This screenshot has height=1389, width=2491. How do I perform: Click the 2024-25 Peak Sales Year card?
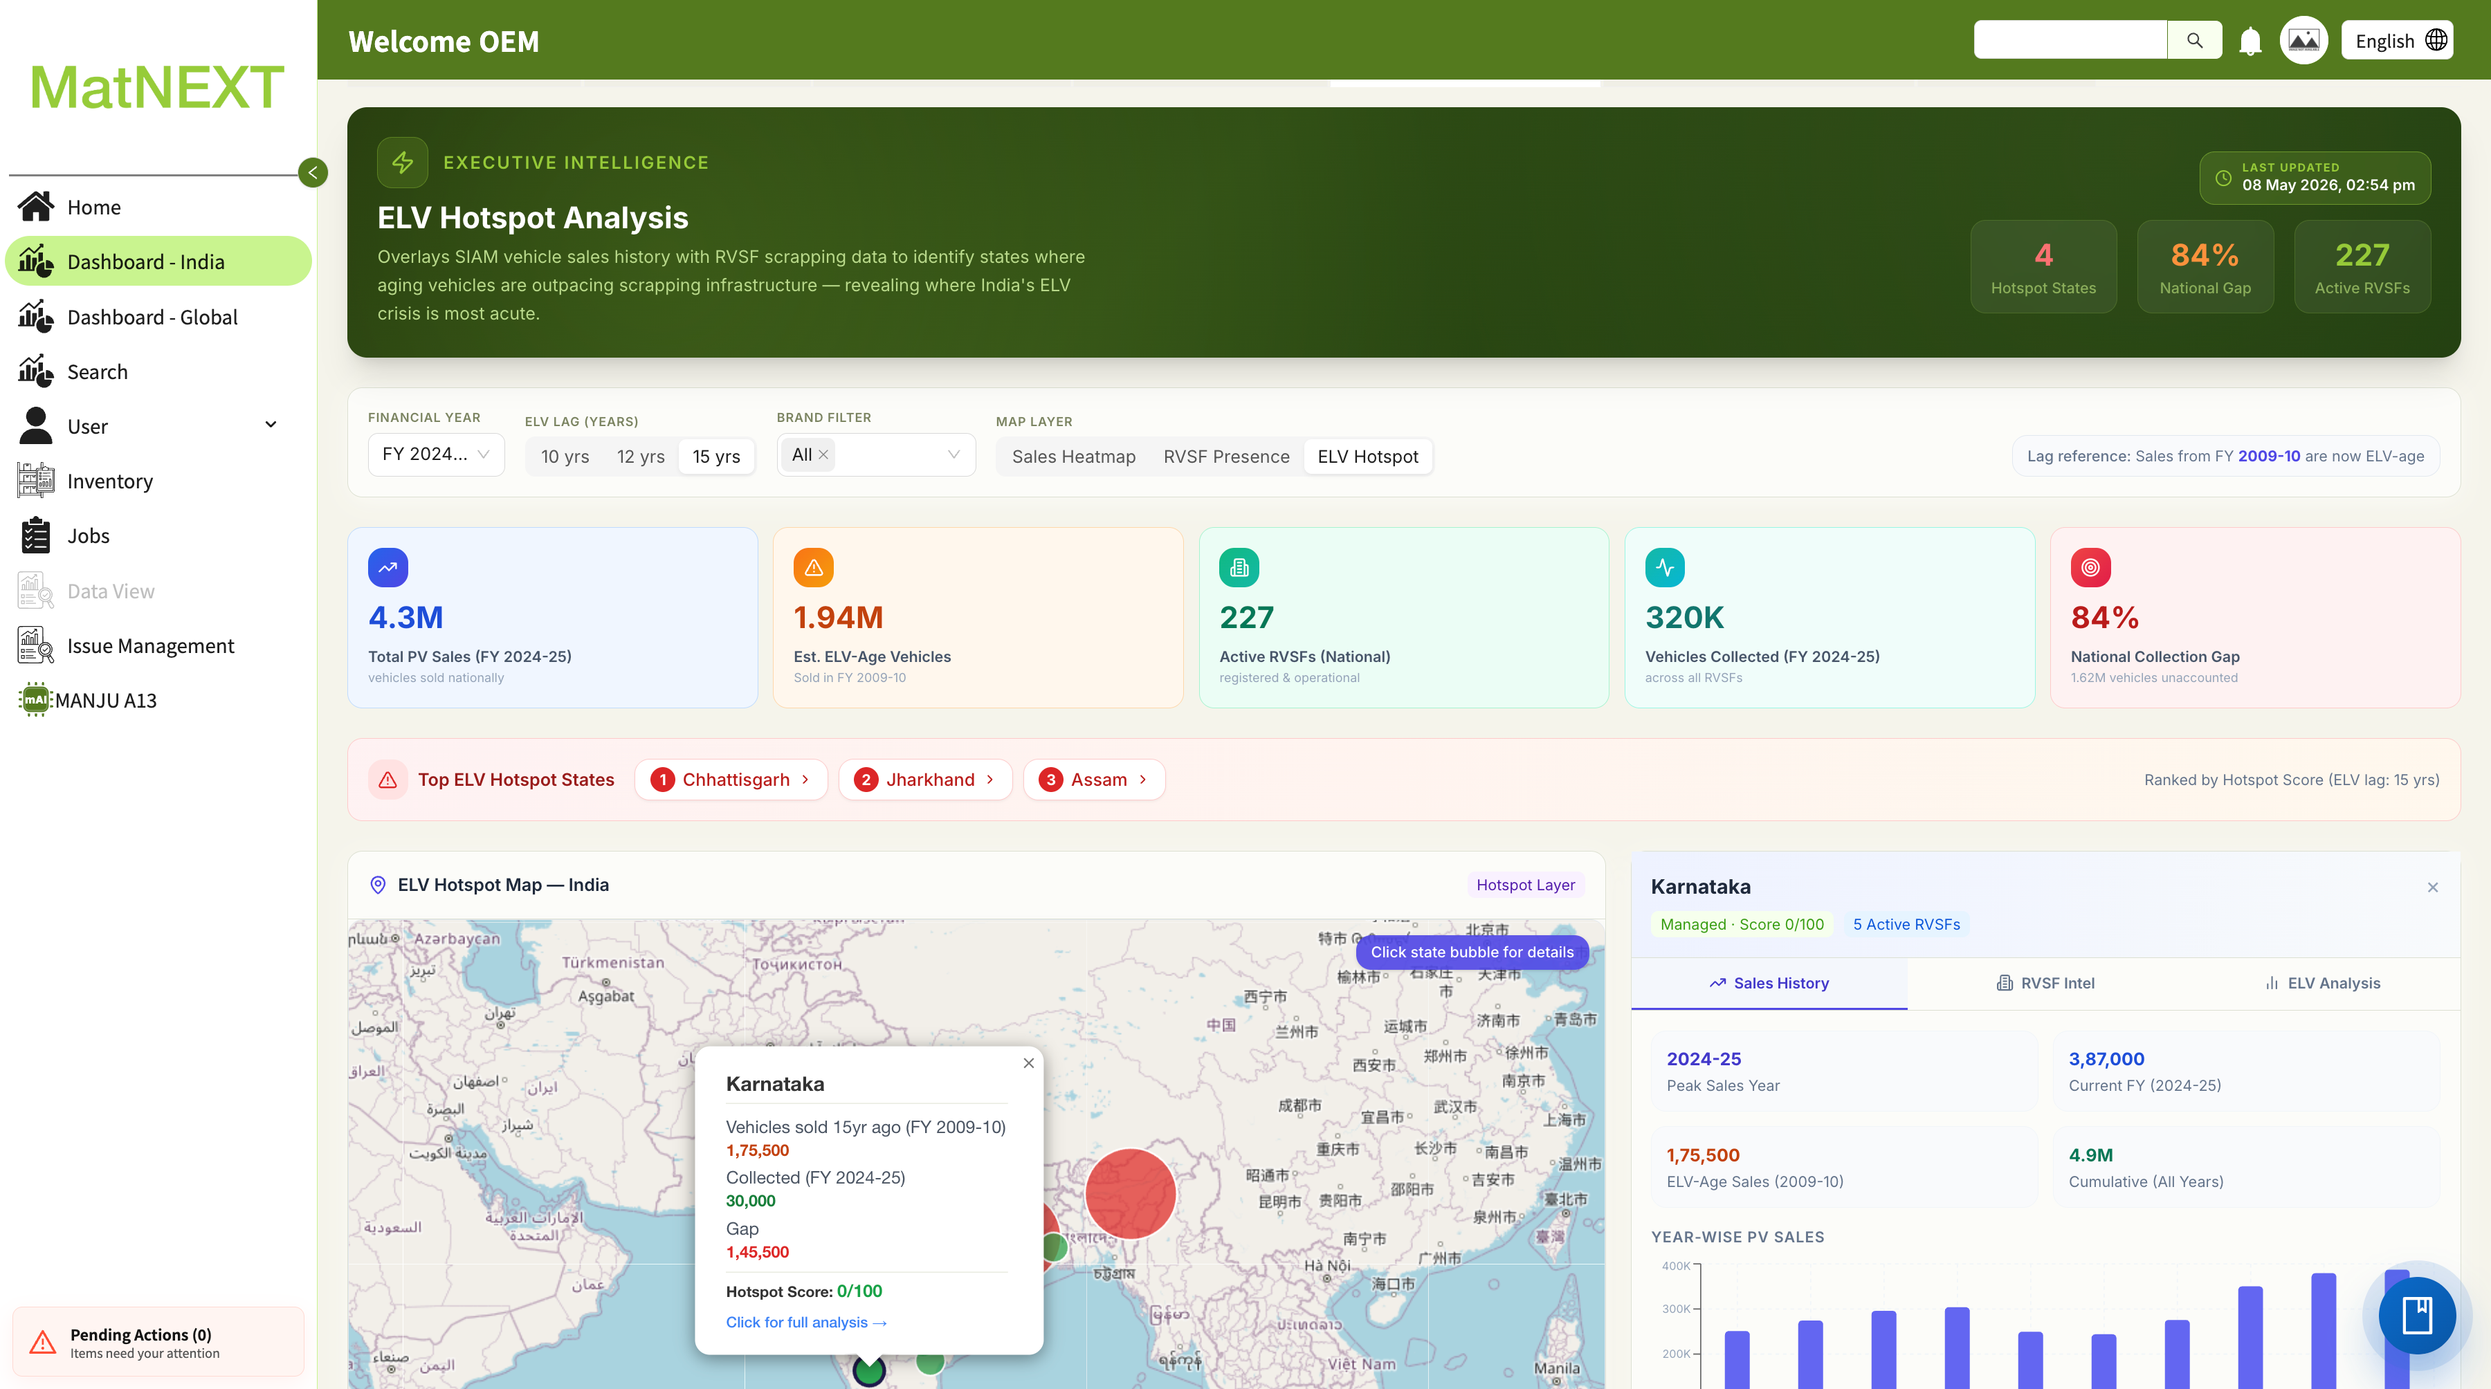pyautogui.click(x=1844, y=1070)
